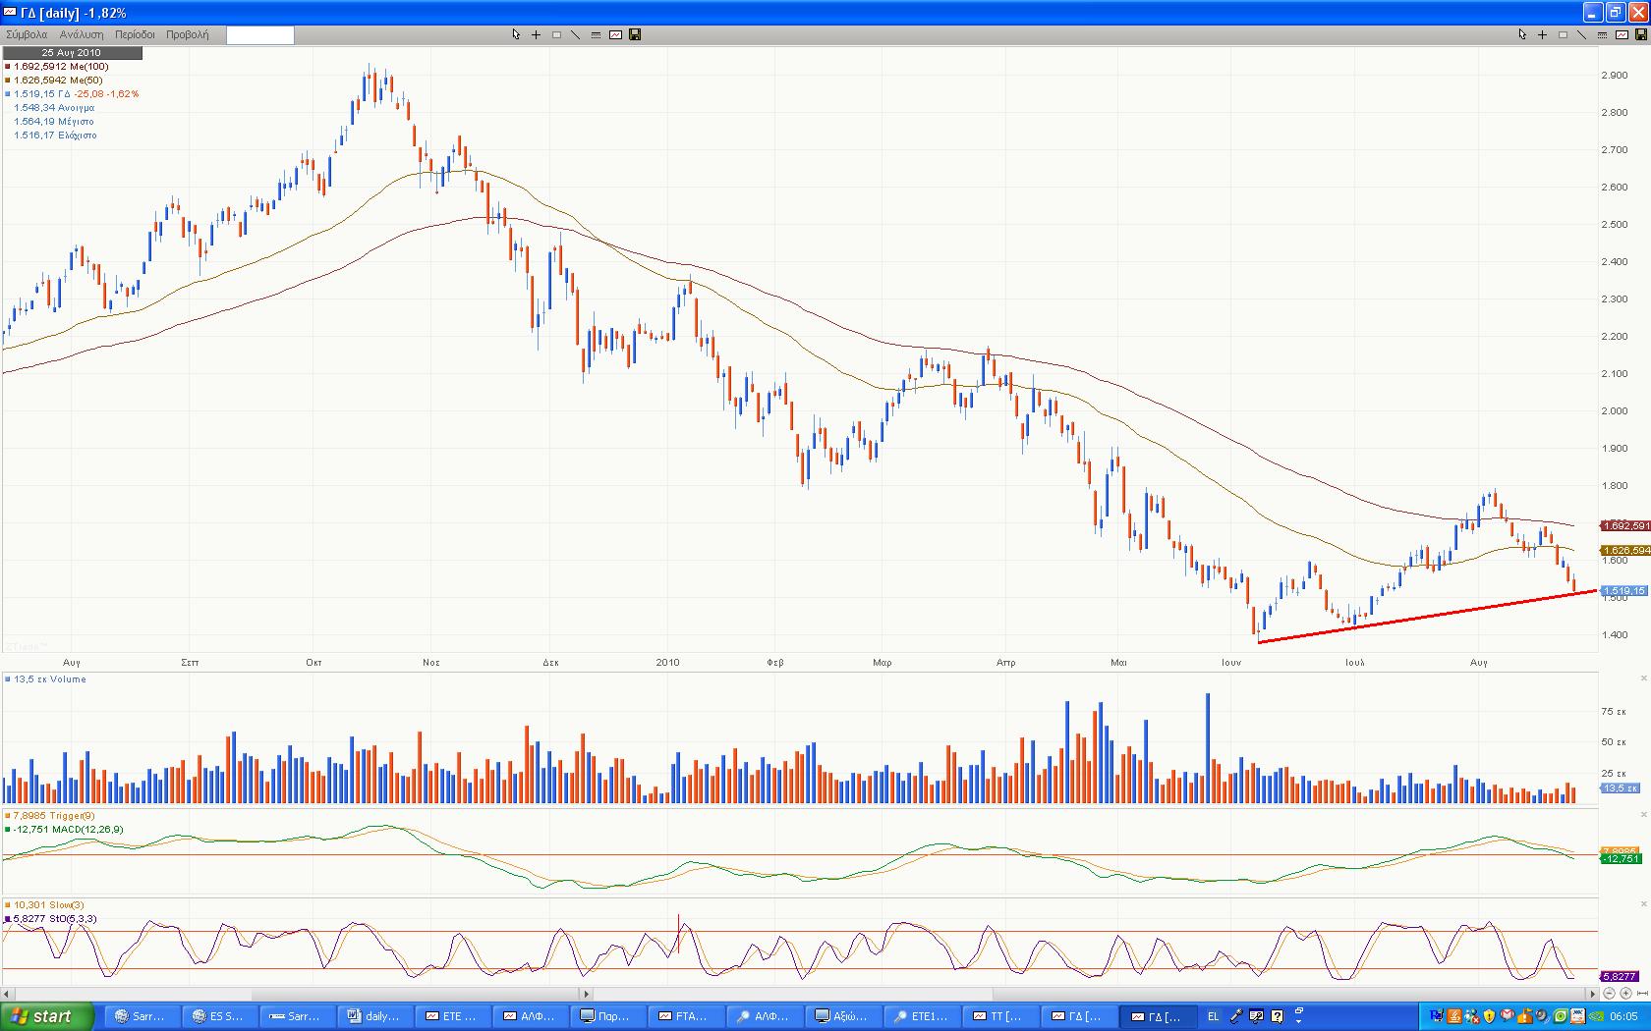1651x1031 pixels.
Task: Close the Volume indicator panel
Action: (1643, 678)
